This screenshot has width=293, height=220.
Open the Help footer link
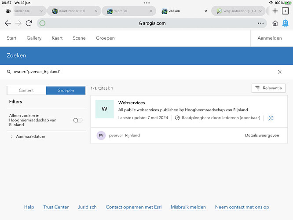pos(29,207)
